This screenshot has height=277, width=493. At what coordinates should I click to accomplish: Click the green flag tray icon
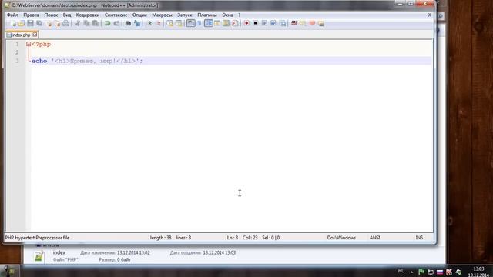[x=421, y=272]
